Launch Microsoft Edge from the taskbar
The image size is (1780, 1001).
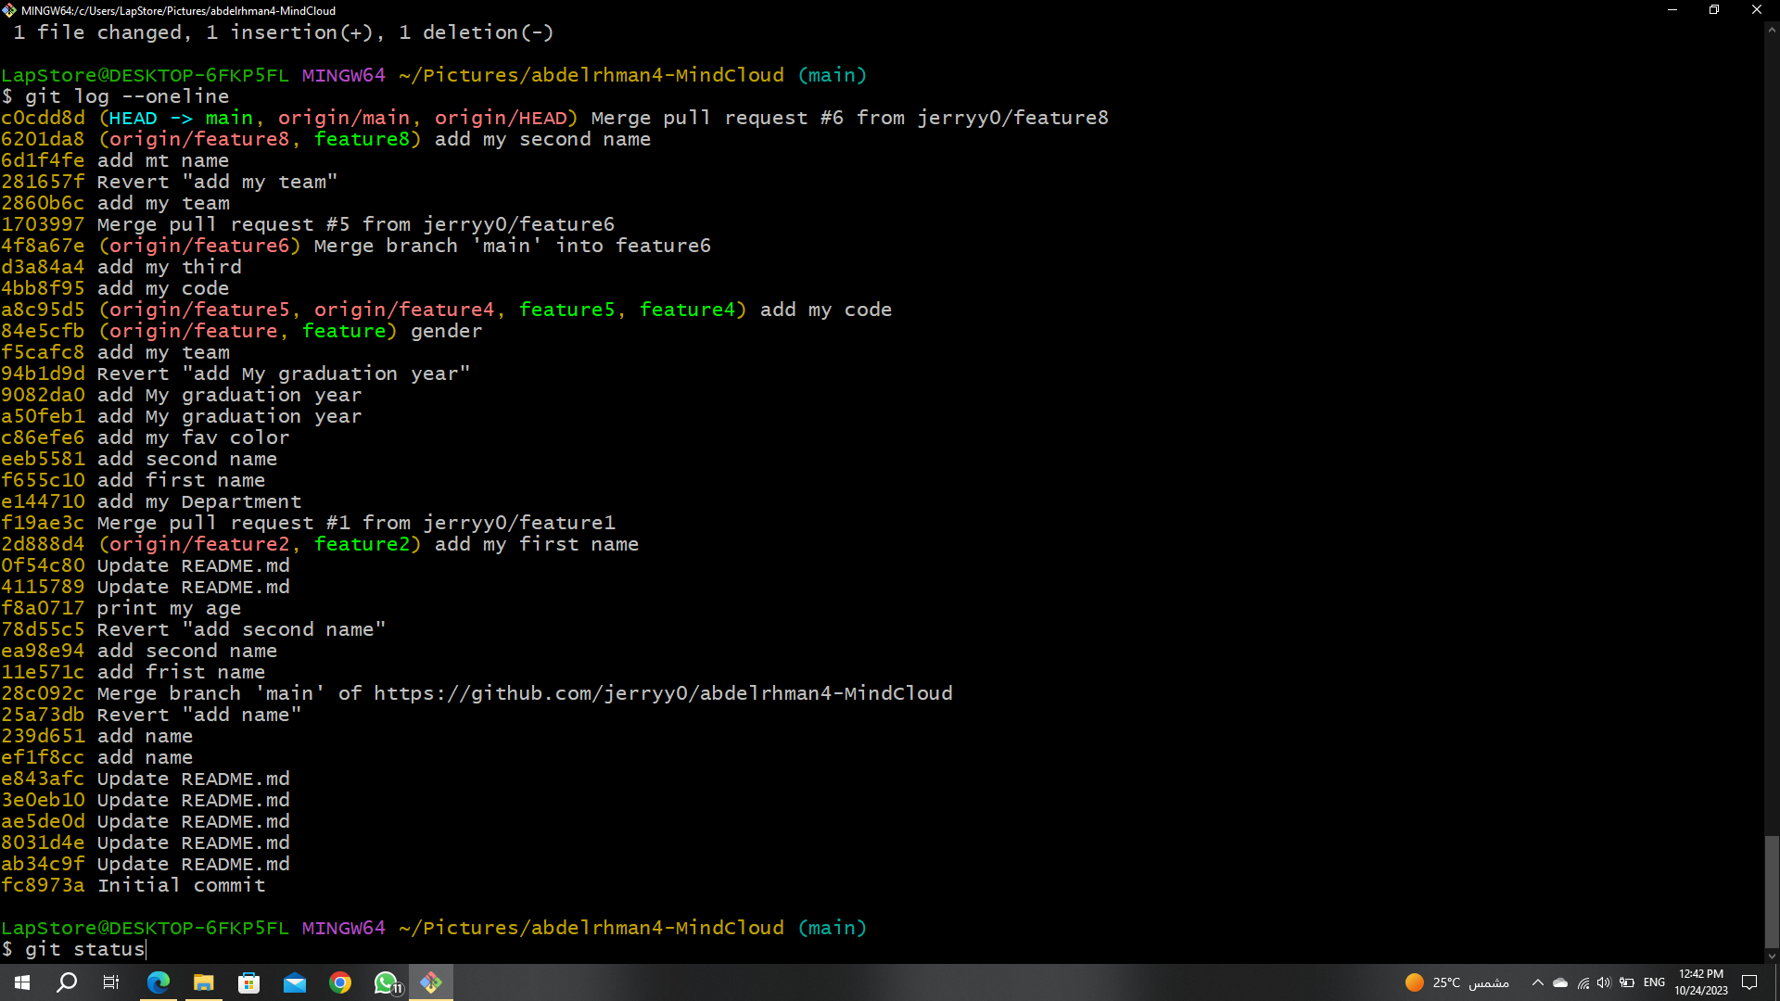[158, 982]
